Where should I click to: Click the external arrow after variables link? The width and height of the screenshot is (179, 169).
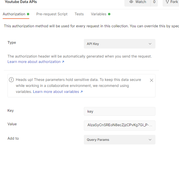[x=81, y=92]
